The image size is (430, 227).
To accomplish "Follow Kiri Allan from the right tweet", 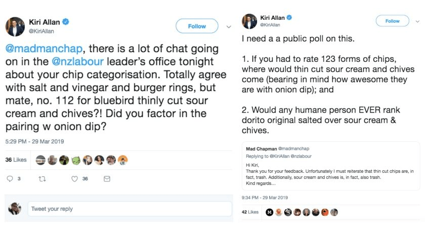I will [392, 21].
